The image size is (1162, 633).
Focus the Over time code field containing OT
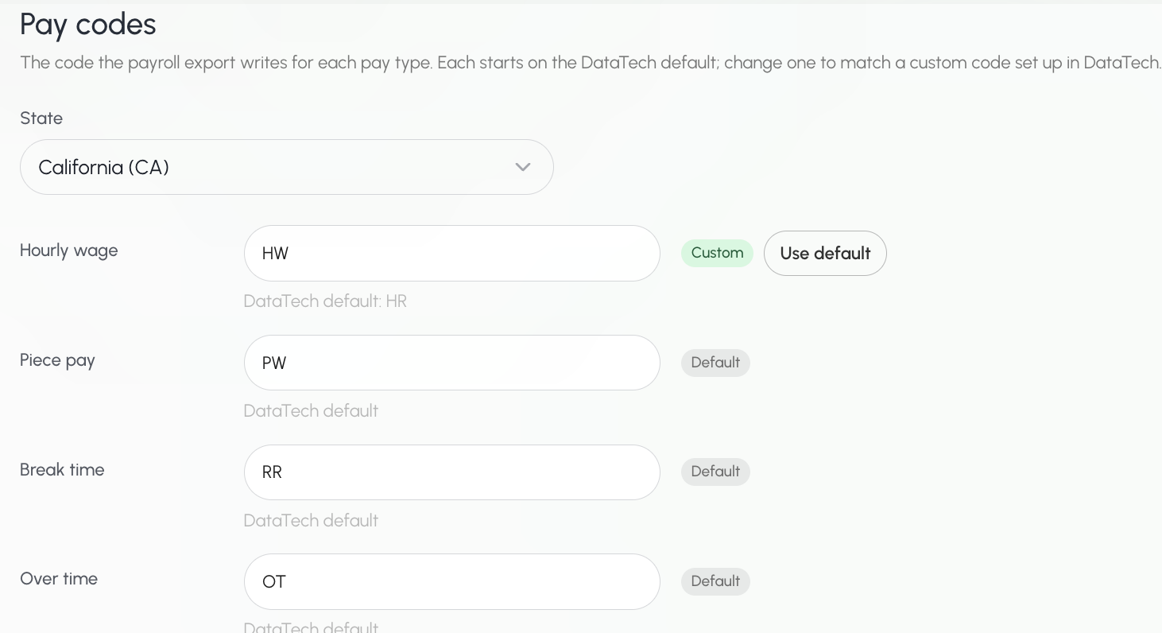pos(451,581)
